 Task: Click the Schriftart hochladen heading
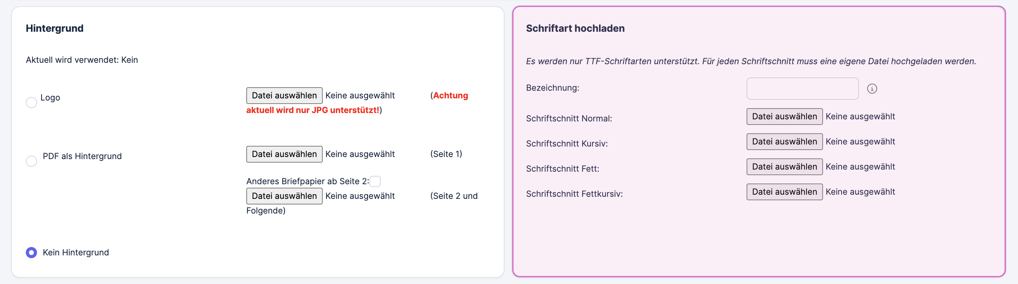click(x=575, y=29)
